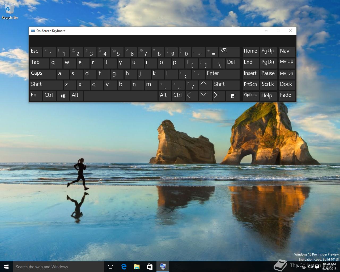Open the Action Center notification icon

point(317,267)
